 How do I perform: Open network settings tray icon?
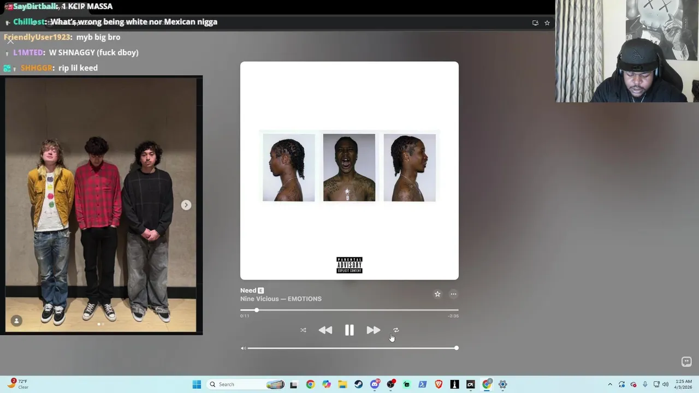656,384
